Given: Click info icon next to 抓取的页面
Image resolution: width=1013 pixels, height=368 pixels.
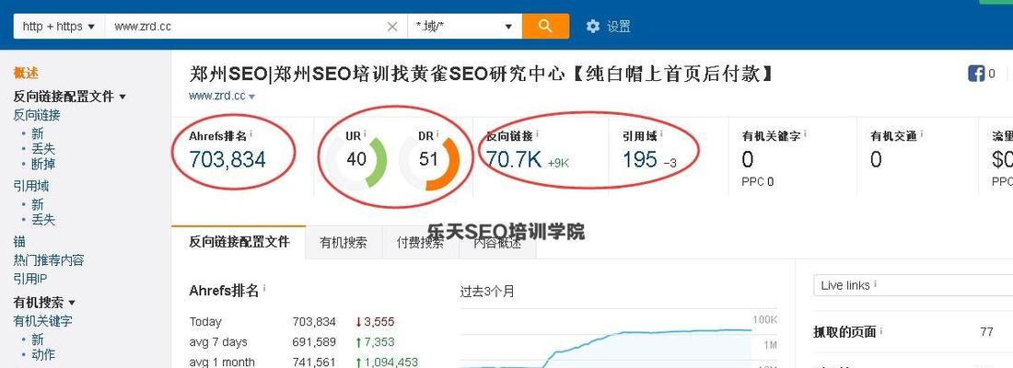Looking at the screenshot, I should point(881,330).
